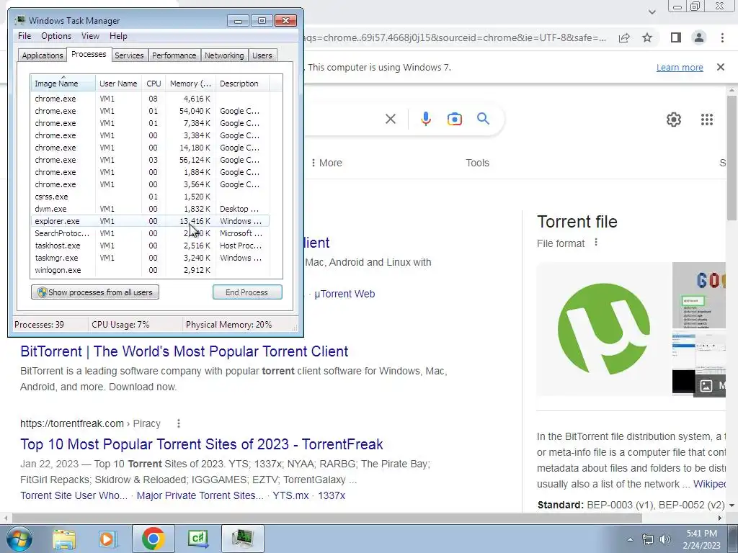Click the Task Manager title bar icon
The height and width of the screenshot is (553, 738).
[x=19, y=20]
